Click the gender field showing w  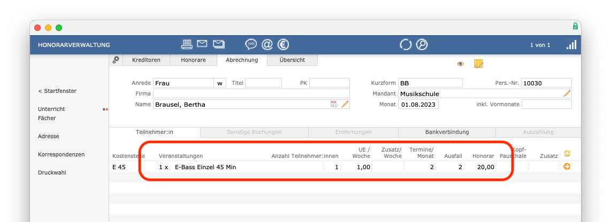click(x=220, y=83)
